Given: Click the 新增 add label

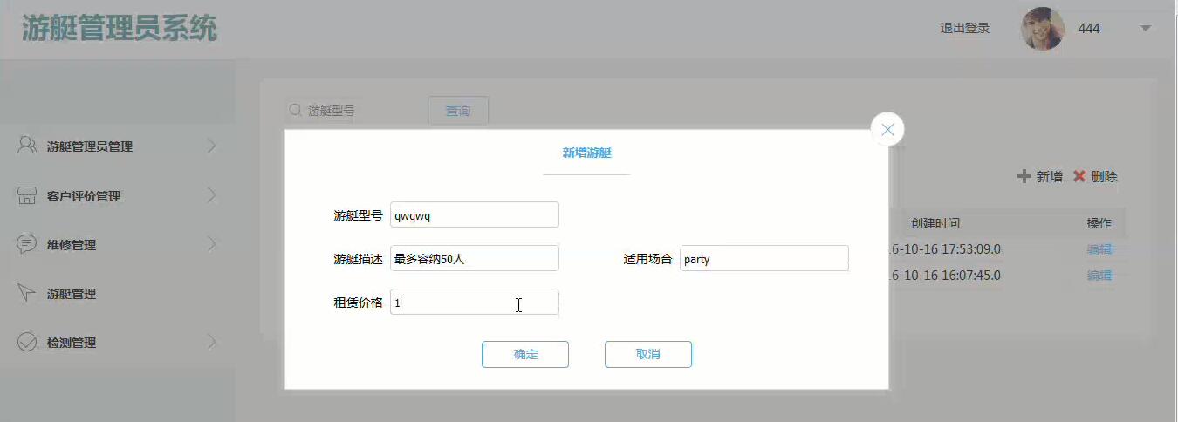Looking at the screenshot, I should click(x=1049, y=176).
